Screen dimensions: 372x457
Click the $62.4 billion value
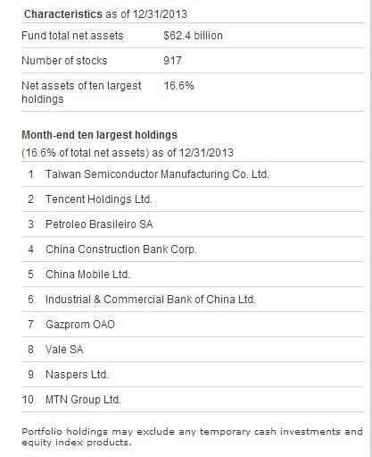coord(193,36)
